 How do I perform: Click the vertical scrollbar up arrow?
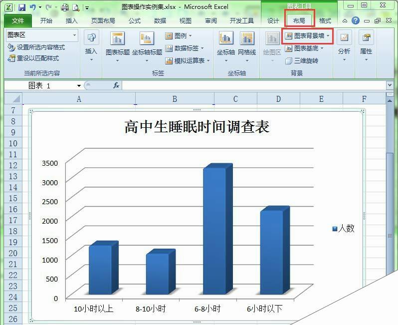pyautogui.click(x=390, y=101)
